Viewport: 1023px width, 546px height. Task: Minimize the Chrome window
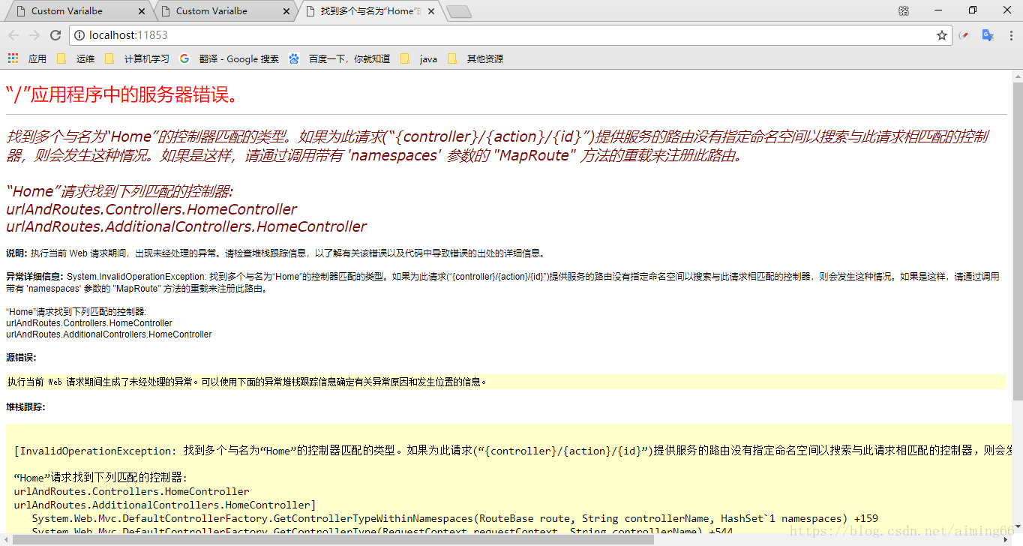(938, 10)
